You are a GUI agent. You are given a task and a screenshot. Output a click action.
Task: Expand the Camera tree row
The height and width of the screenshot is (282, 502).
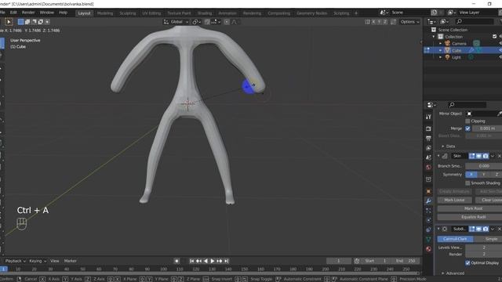coord(441,44)
